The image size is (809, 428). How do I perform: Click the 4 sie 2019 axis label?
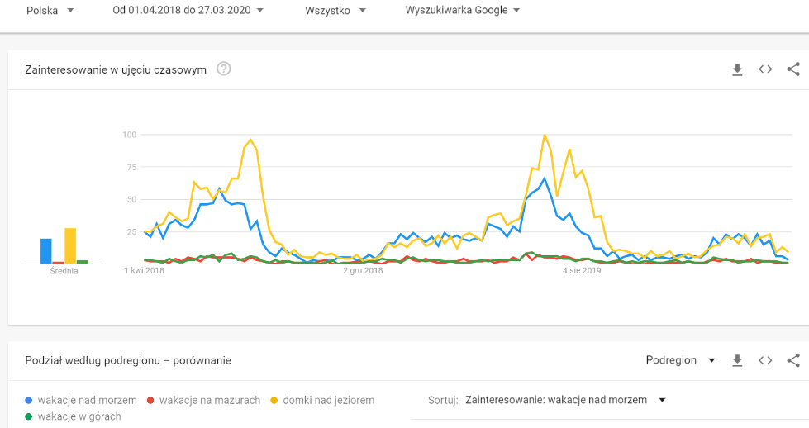[x=582, y=270]
